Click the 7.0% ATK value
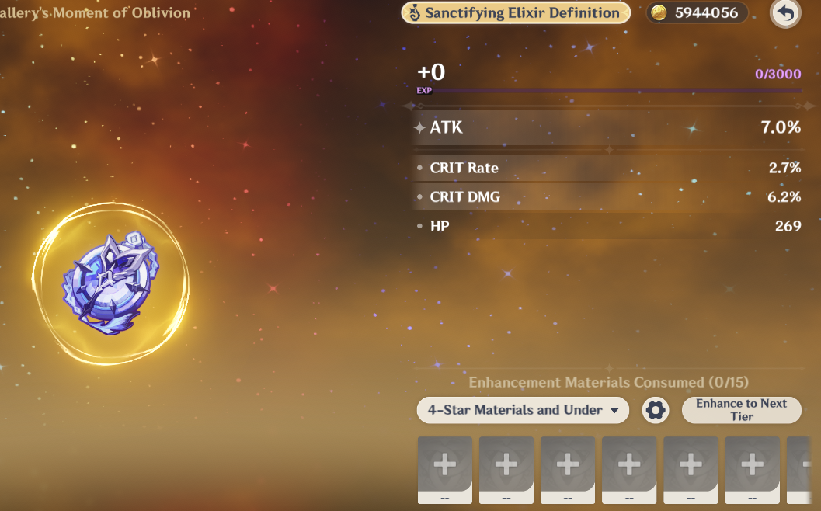The width and height of the screenshot is (821, 511). pyautogui.click(x=781, y=127)
